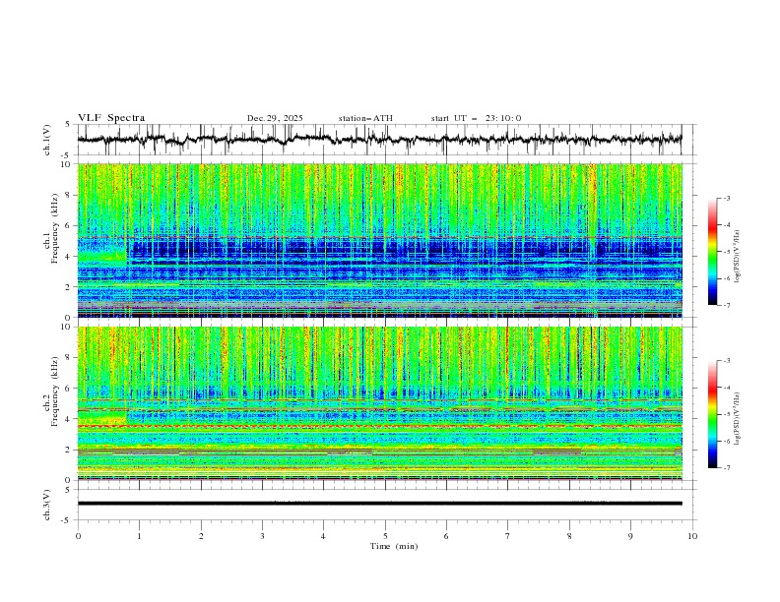This screenshot has height=602, width=780.
Task: Click the ch.2 "Frequency (kHz)" axis label
Action: tap(55, 391)
